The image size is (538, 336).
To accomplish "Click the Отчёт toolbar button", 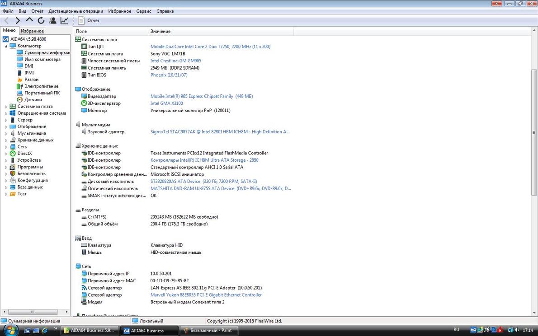I will (89, 21).
